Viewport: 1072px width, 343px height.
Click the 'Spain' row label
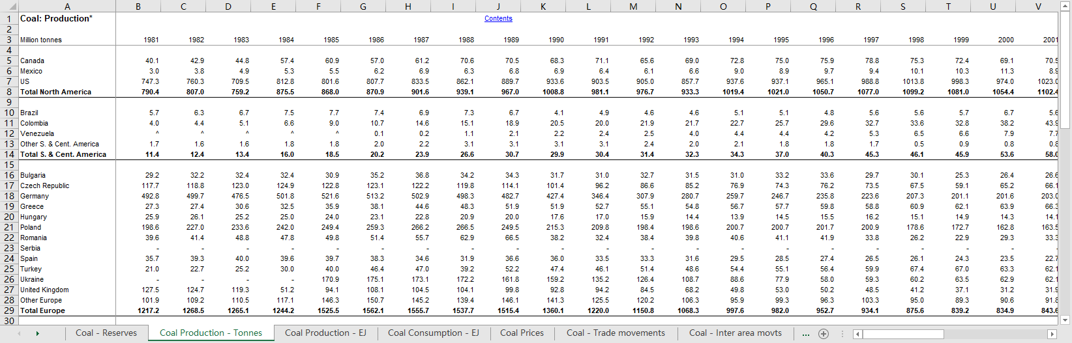point(29,258)
